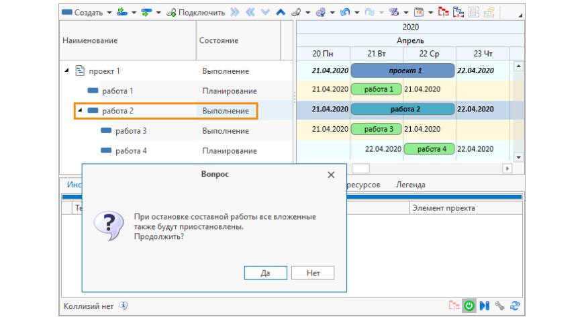Decline with the Нет button
Image resolution: width=584 pixels, height=319 pixels.
coord(313,273)
